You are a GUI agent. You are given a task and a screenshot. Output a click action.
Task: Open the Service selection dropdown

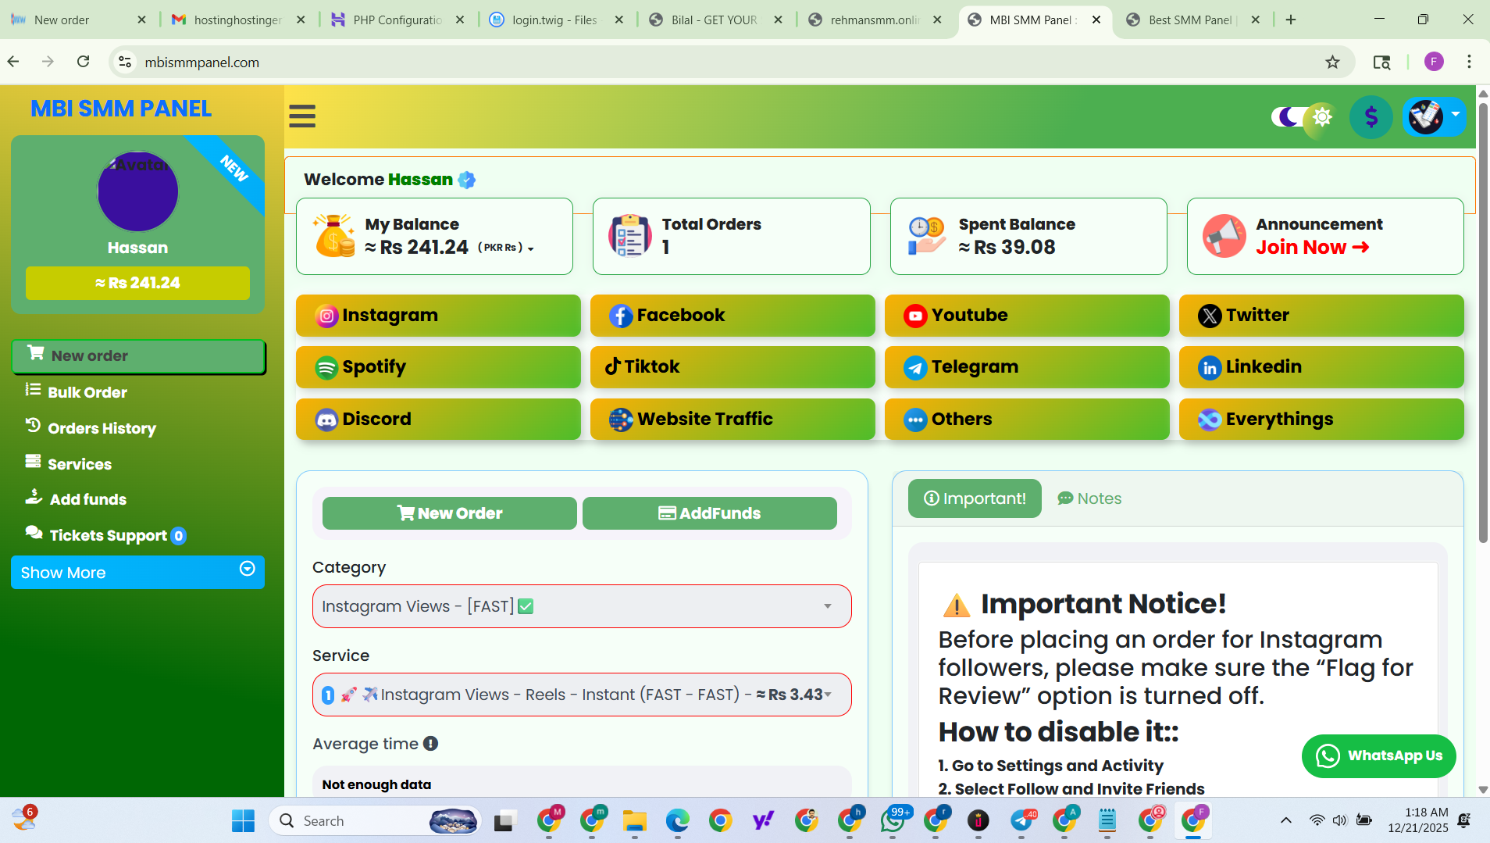[x=581, y=695]
